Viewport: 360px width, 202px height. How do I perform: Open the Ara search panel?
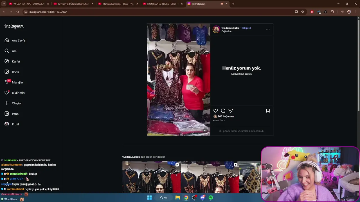(11, 51)
